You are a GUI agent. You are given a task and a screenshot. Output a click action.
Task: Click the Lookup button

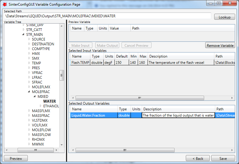[x=225, y=17]
